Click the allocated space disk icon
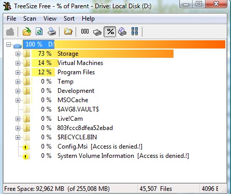 coord(122,31)
